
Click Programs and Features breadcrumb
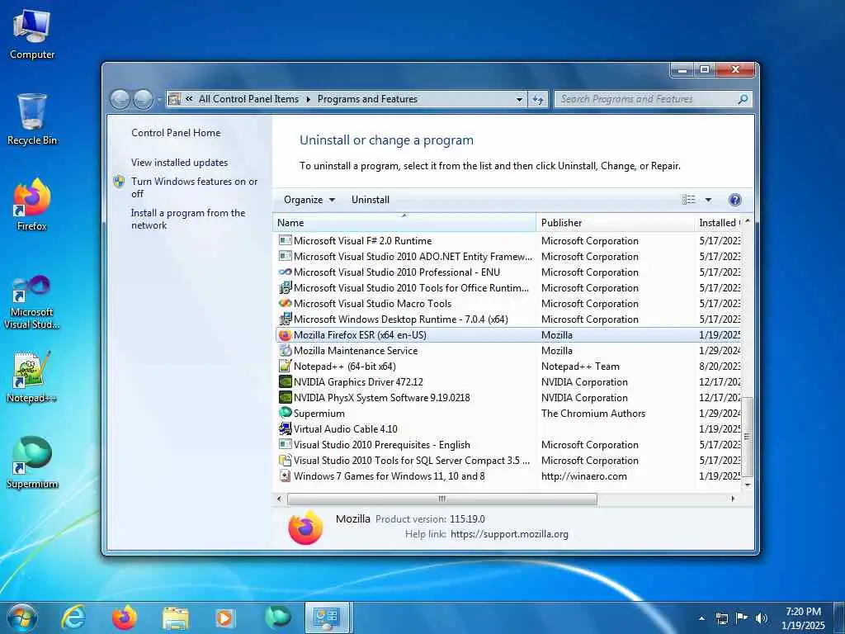[367, 99]
